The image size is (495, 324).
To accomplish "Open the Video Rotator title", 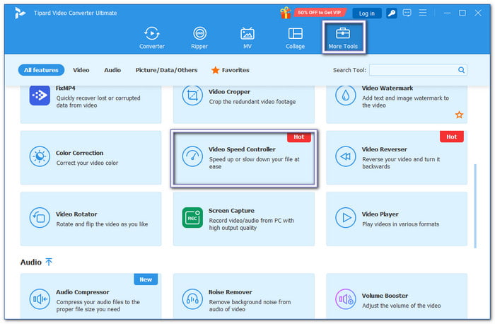I will point(76,214).
